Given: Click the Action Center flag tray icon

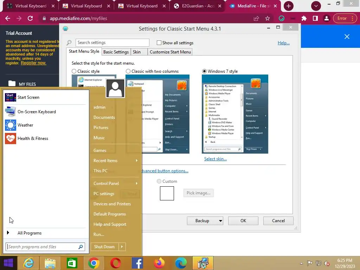Looking at the screenshot, I should tap(310, 263).
